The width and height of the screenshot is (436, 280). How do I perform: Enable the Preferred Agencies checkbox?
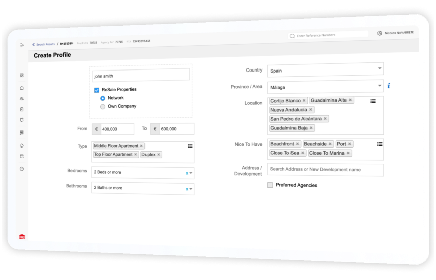[x=270, y=185]
